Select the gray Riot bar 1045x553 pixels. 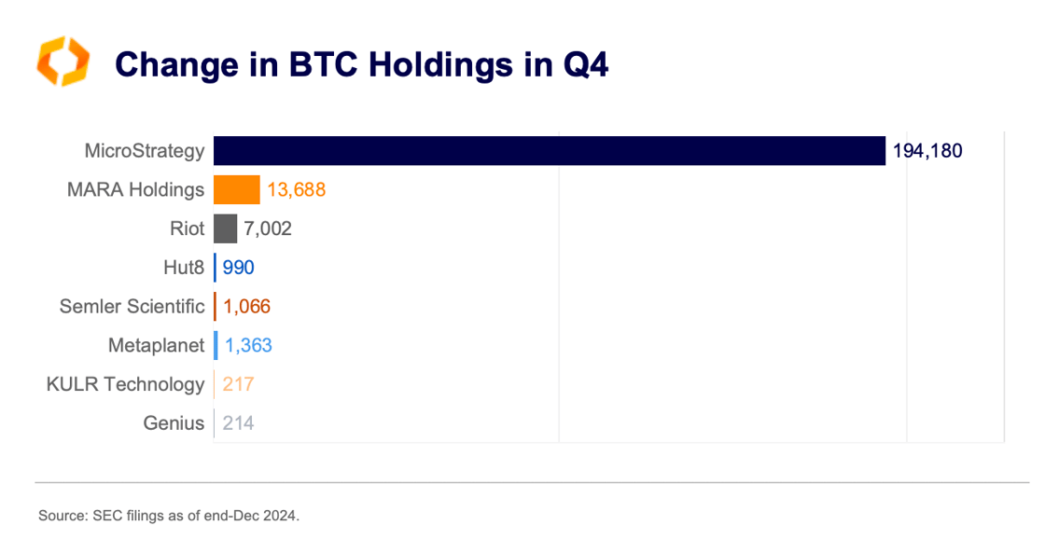[225, 228]
